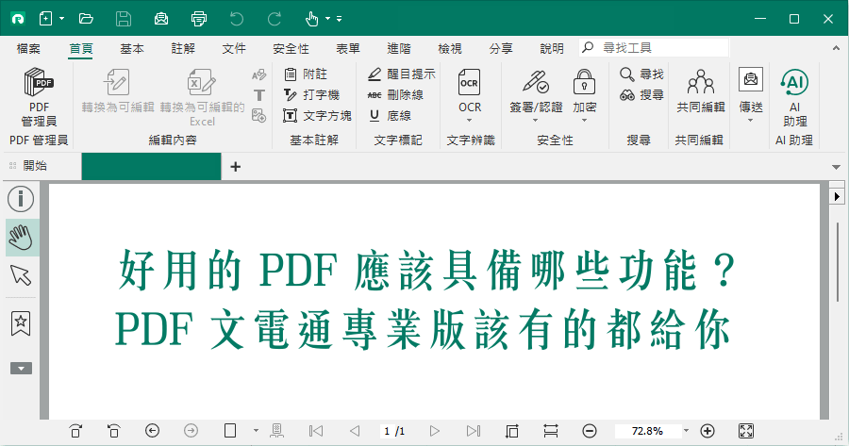Print the document with the printer icon

199,19
